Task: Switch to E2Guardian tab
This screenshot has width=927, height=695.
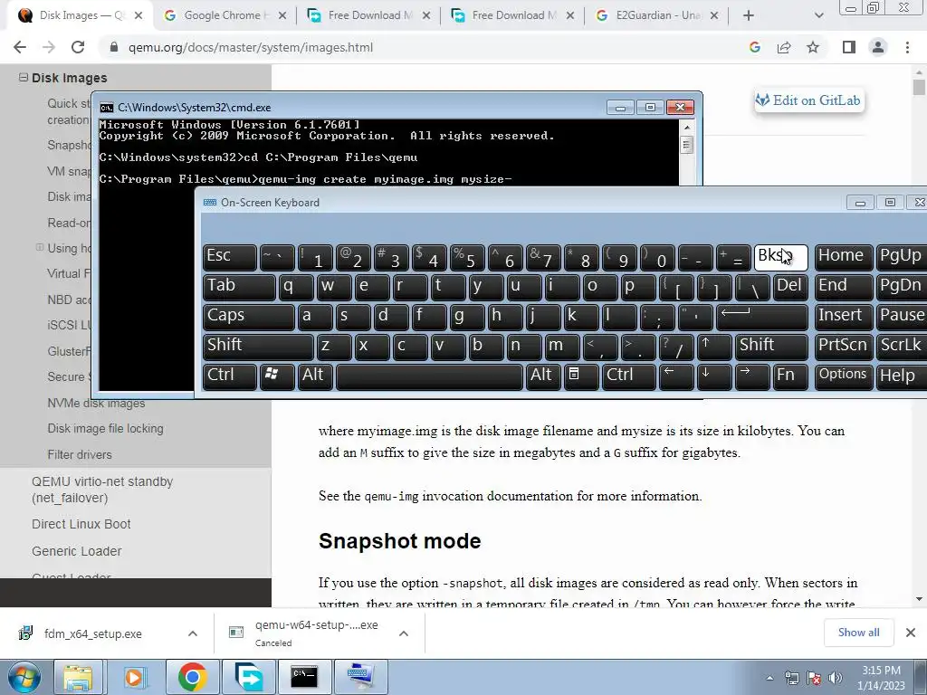Action: [658, 15]
